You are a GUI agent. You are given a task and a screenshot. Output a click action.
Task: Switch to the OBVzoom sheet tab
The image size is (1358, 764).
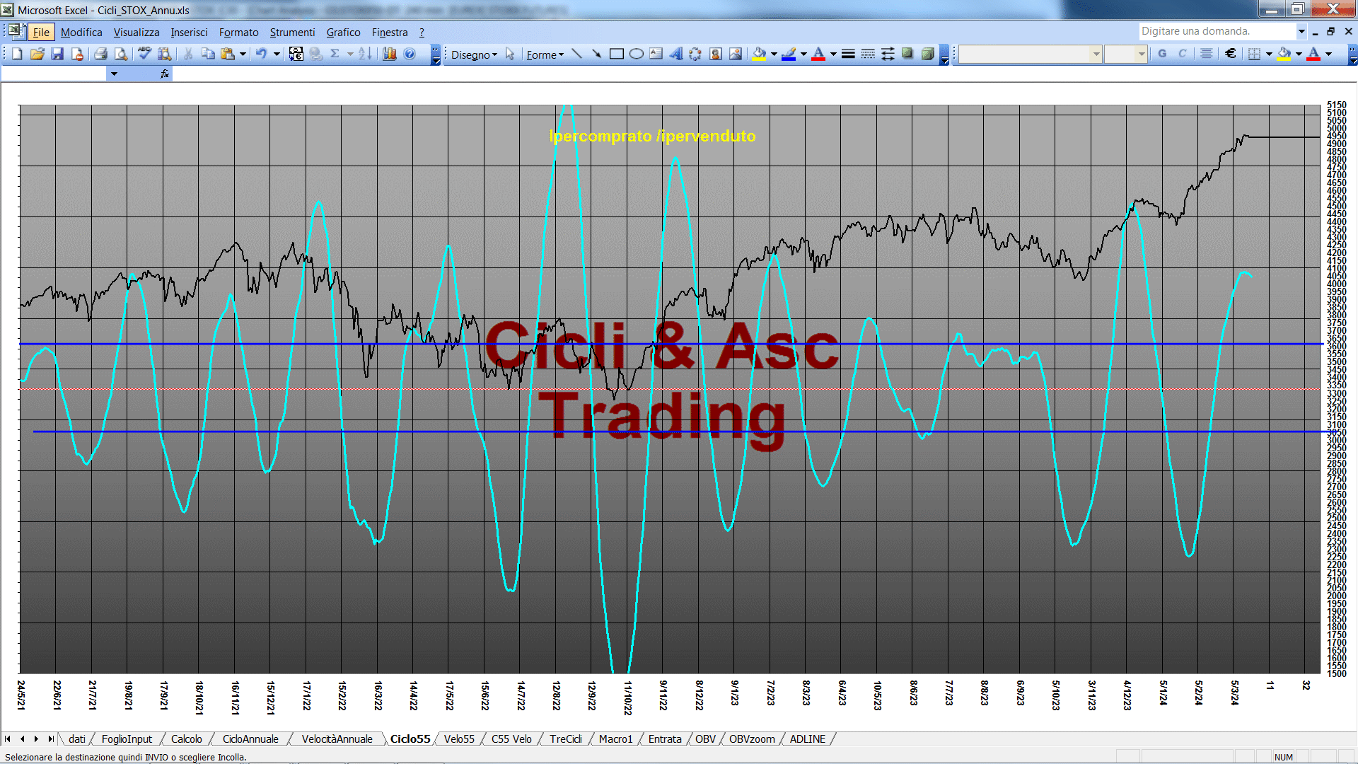[752, 739]
